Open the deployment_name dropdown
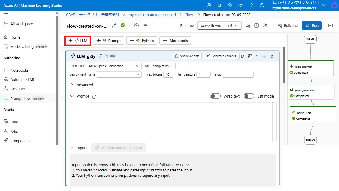This screenshot has height=191, width=339. (x=119, y=74)
